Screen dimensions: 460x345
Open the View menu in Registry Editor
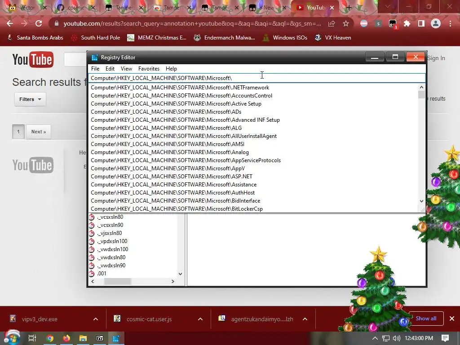(x=126, y=69)
